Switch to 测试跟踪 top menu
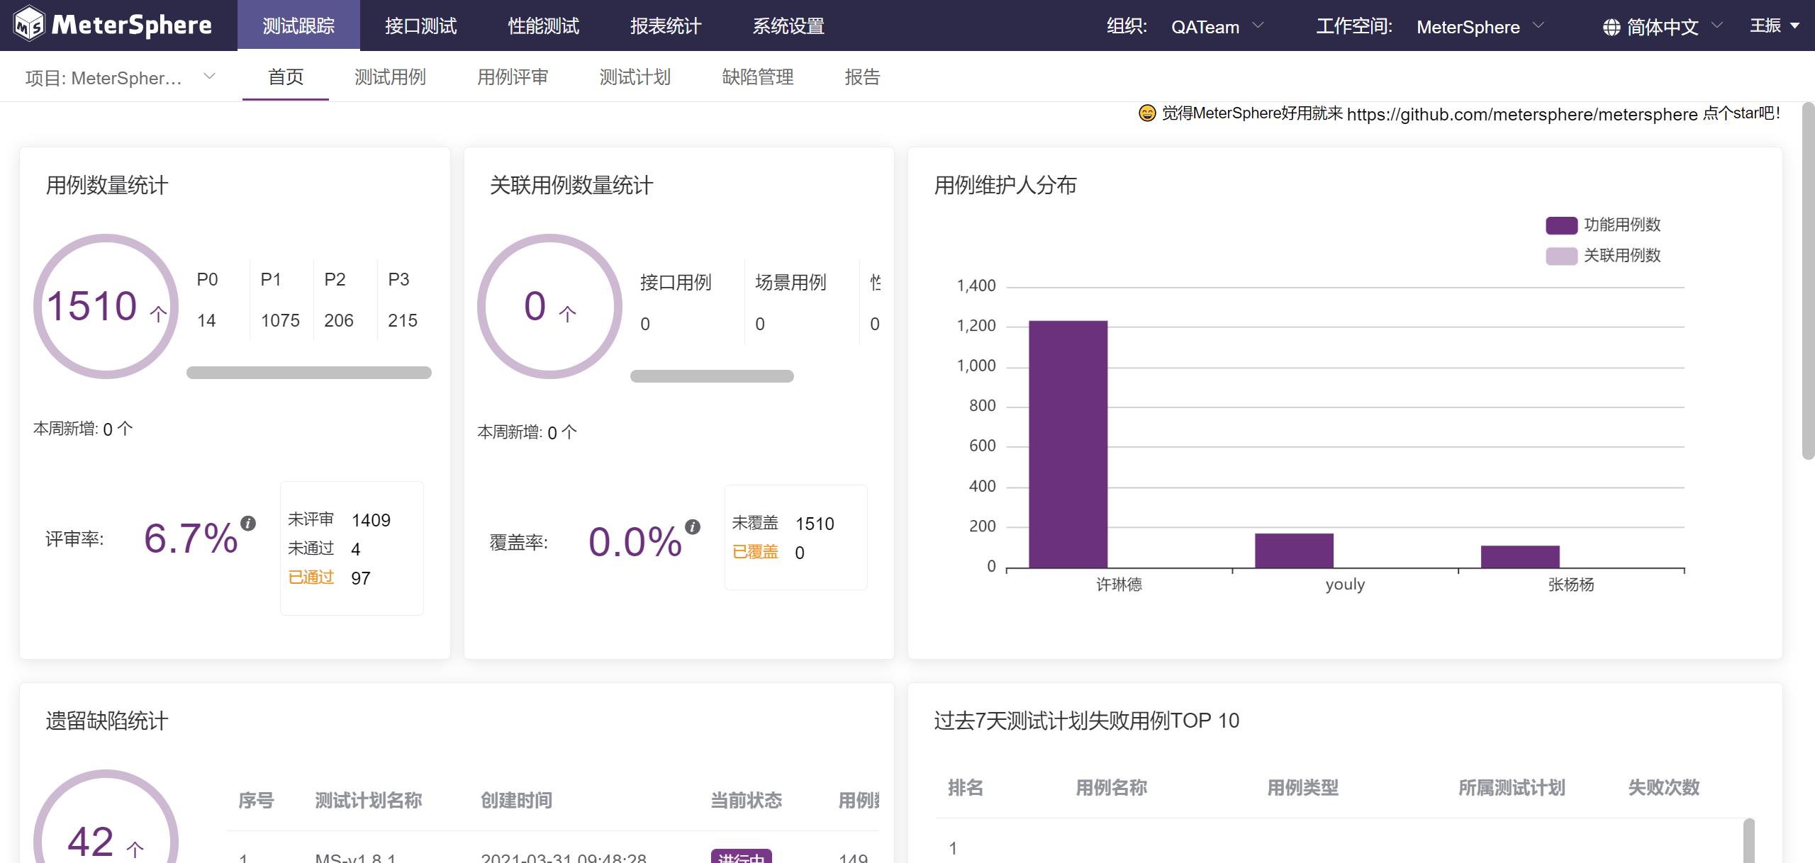The width and height of the screenshot is (1815, 863). [298, 26]
